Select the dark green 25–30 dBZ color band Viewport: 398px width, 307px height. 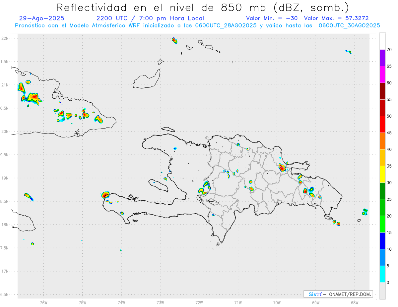point(382,191)
